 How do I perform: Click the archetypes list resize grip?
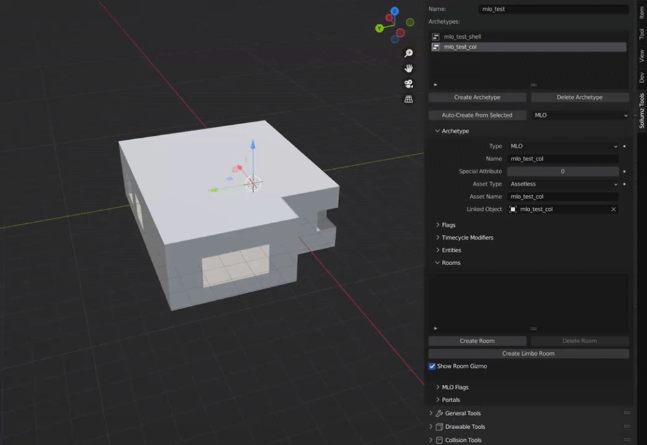pos(534,85)
